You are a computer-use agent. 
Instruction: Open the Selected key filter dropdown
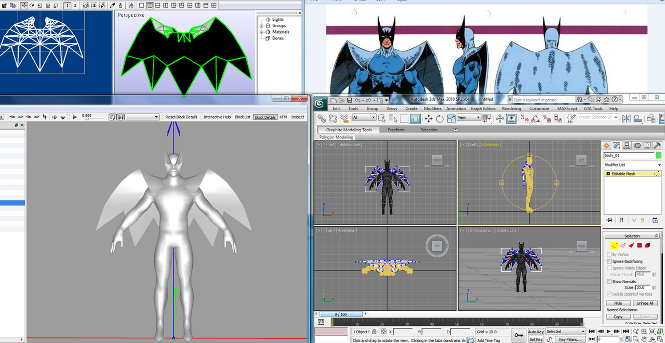coord(565,332)
